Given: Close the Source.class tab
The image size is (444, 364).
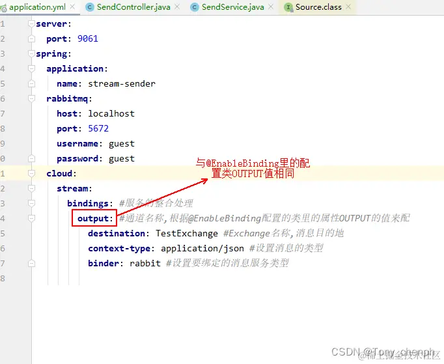Looking at the screenshot, I should (x=348, y=7).
